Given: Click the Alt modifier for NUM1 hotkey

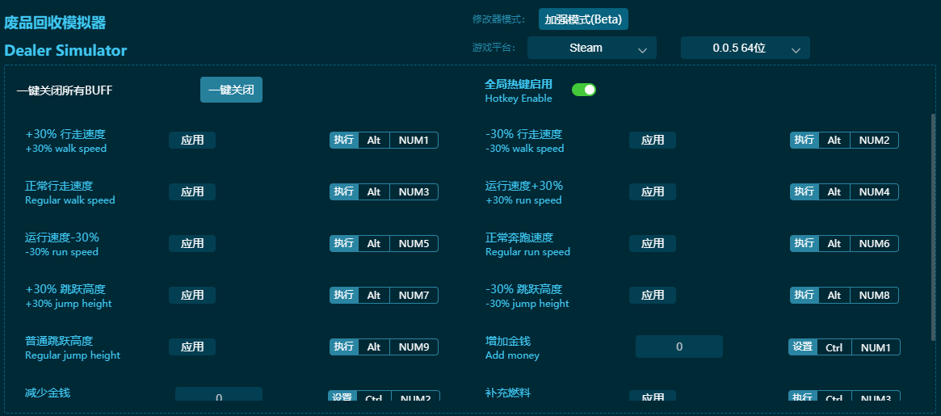Looking at the screenshot, I should (374, 141).
